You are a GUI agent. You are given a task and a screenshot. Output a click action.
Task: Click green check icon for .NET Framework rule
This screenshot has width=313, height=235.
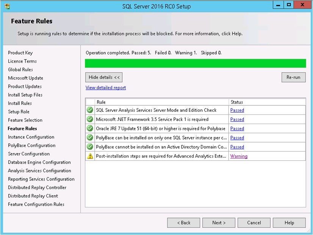click(x=90, y=119)
